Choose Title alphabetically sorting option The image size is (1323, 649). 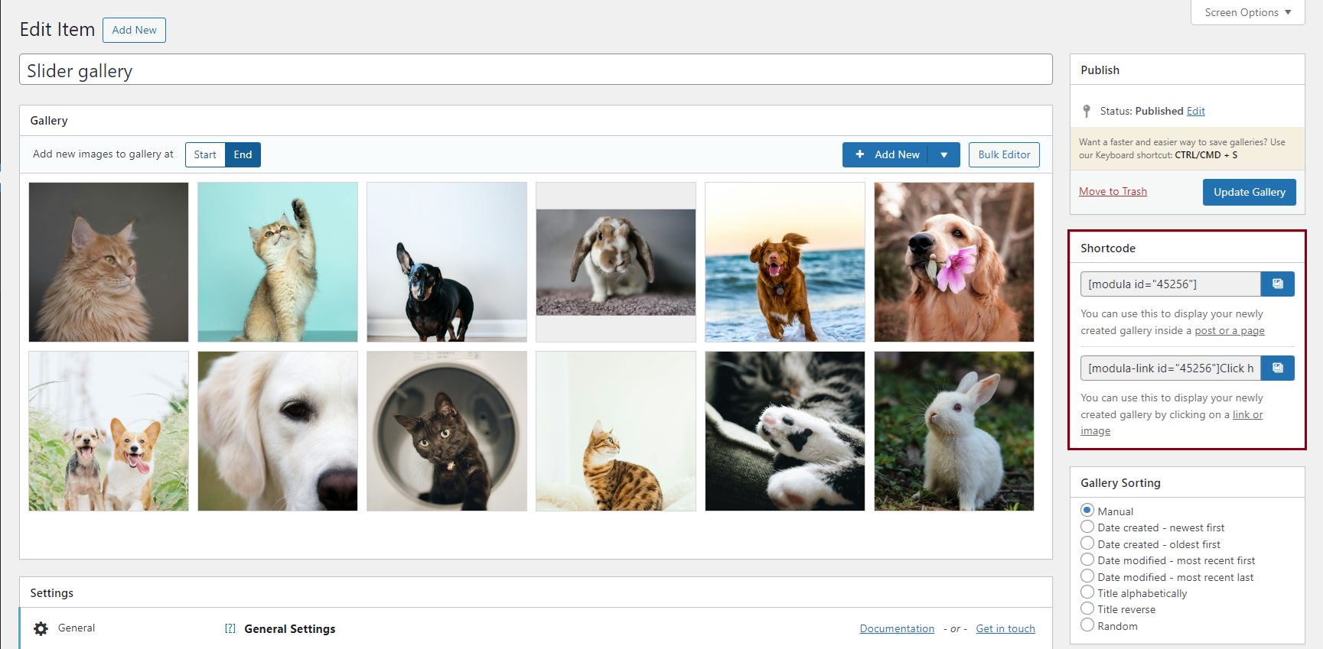[x=1087, y=592]
